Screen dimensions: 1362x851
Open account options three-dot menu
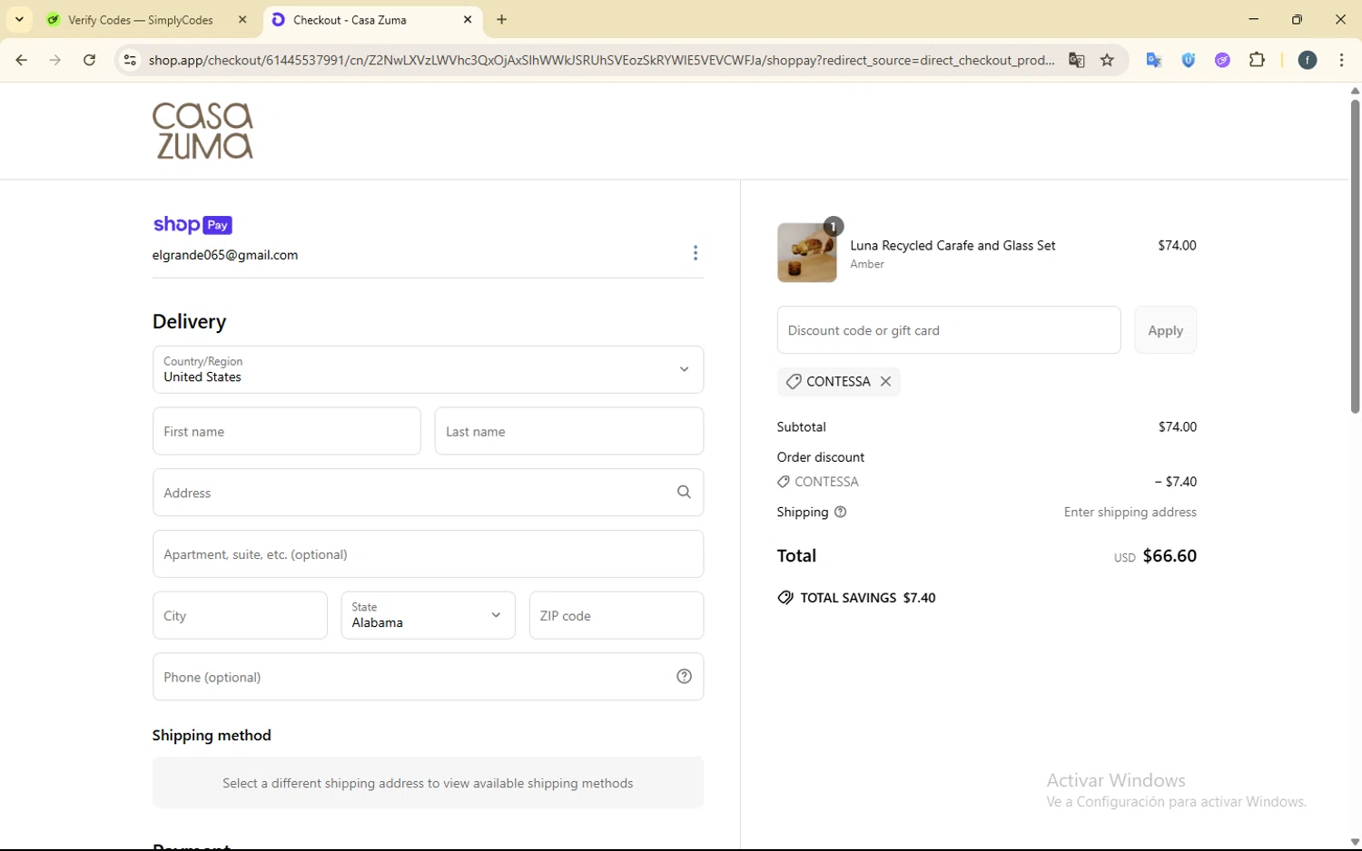click(696, 253)
